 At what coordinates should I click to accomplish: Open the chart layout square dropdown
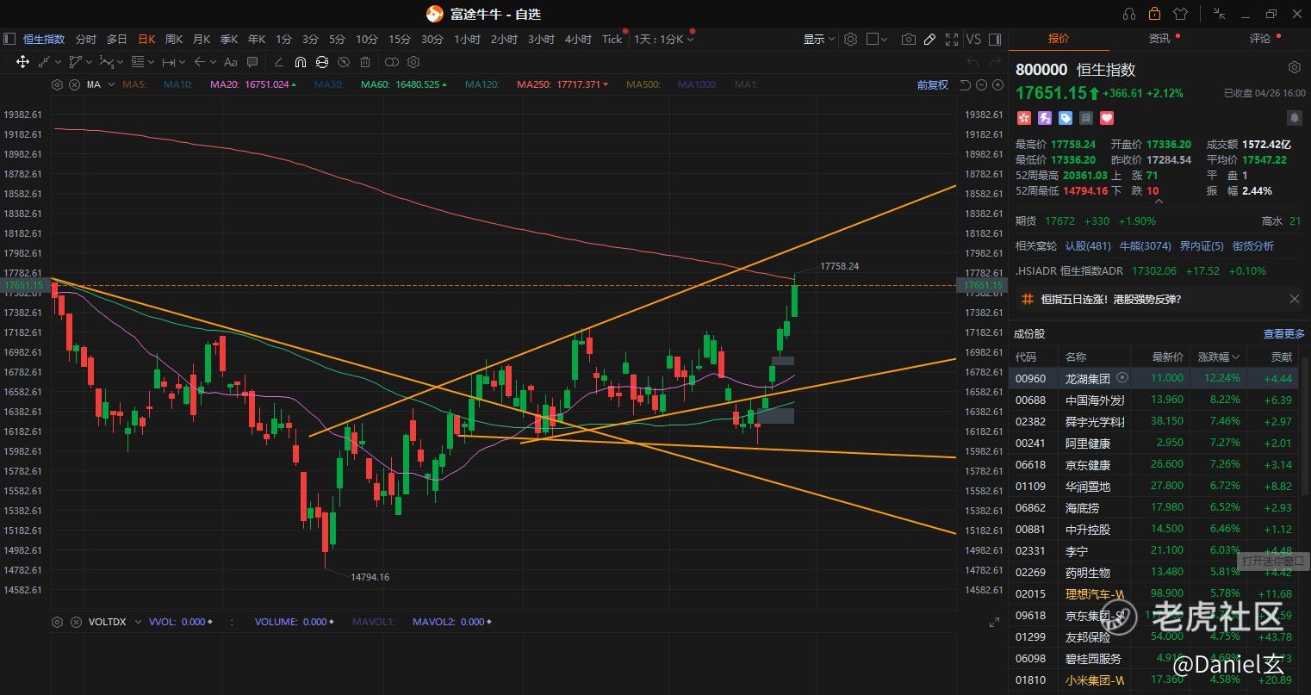click(x=877, y=39)
